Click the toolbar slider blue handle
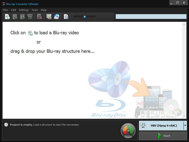The height and width of the screenshot is (142, 189). (85, 17)
